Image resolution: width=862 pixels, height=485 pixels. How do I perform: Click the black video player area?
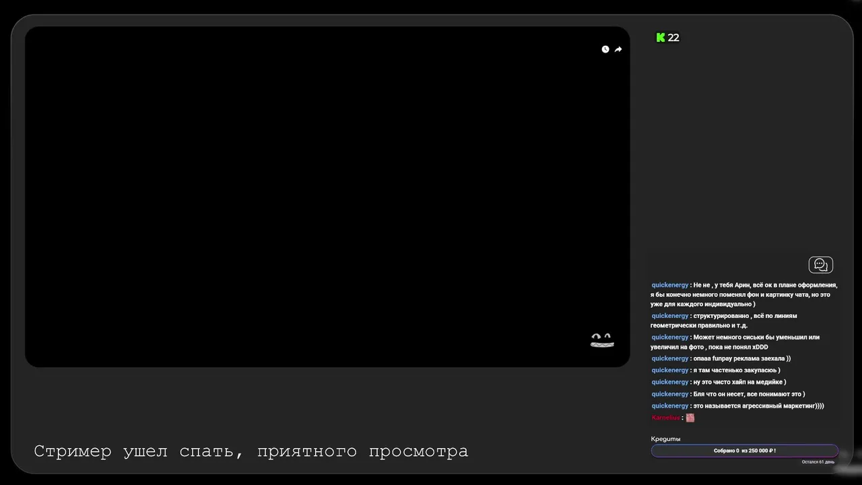click(327, 197)
